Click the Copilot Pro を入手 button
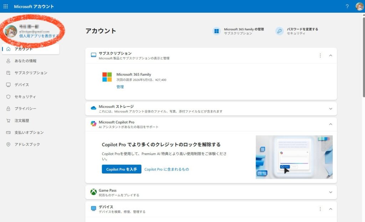 coord(122,169)
